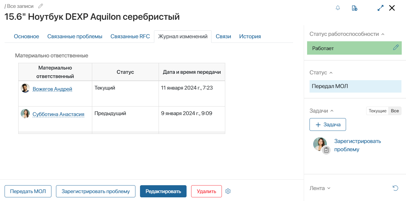Open the История tab
The image size is (406, 201).
click(x=250, y=36)
